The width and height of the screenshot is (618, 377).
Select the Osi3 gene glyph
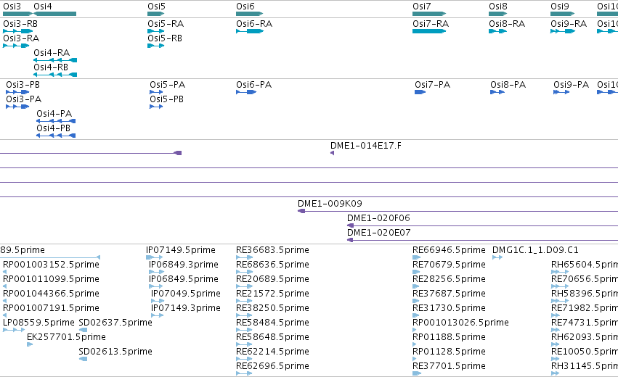(x=17, y=14)
